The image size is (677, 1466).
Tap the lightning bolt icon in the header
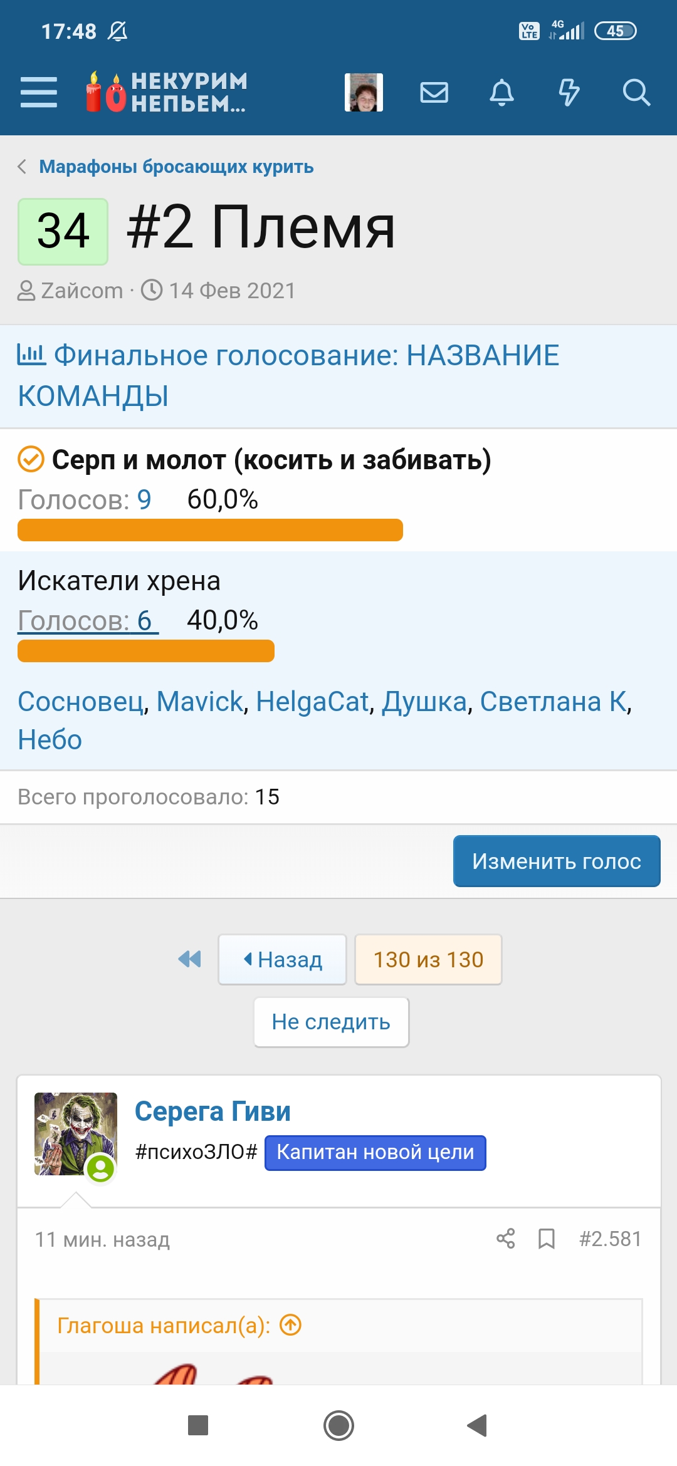point(570,93)
